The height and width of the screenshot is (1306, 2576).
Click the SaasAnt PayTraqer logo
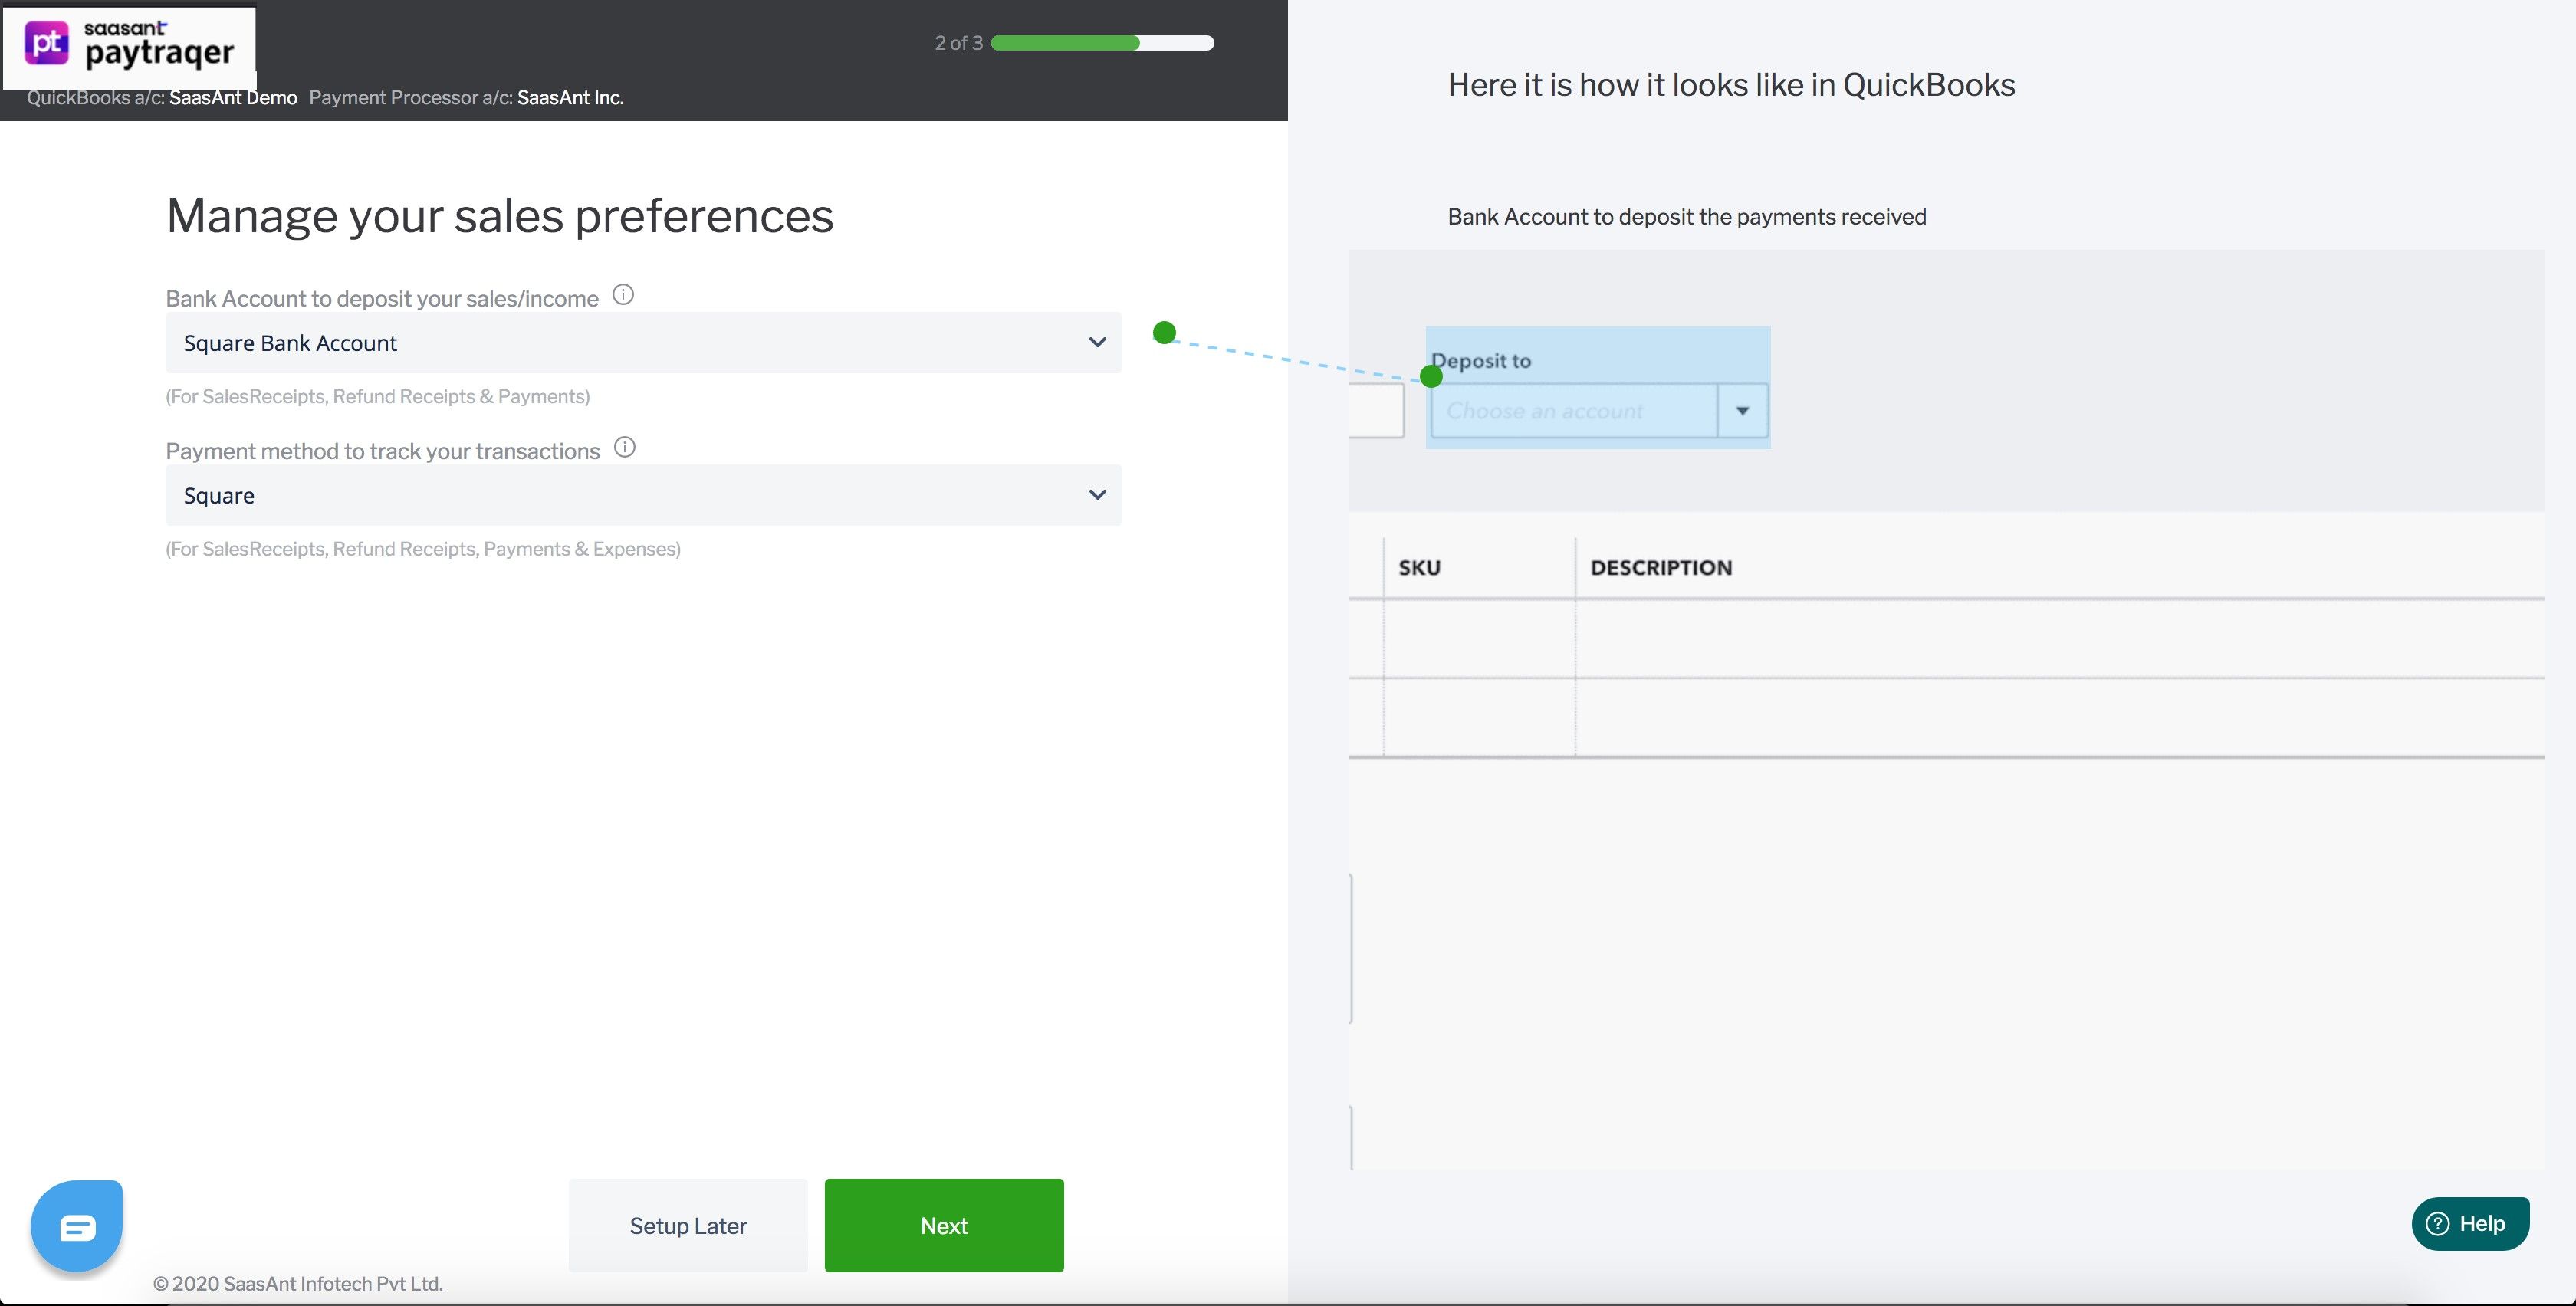tap(129, 46)
